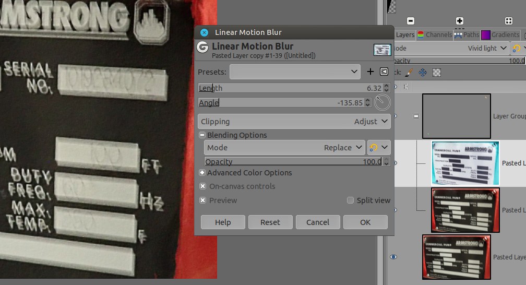This screenshot has width=526, height=285.
Task: Click the layers panel Opacity slider
Action: click(x=460, y=61)
